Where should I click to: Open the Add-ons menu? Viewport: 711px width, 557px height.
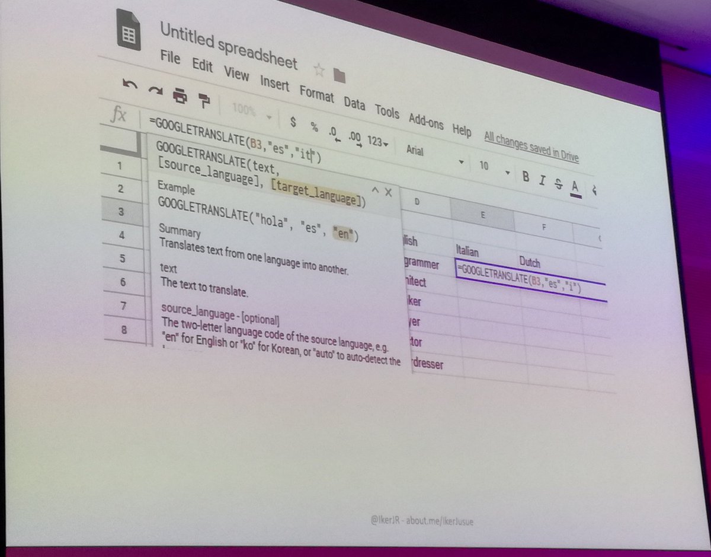[x=425, y=120]
